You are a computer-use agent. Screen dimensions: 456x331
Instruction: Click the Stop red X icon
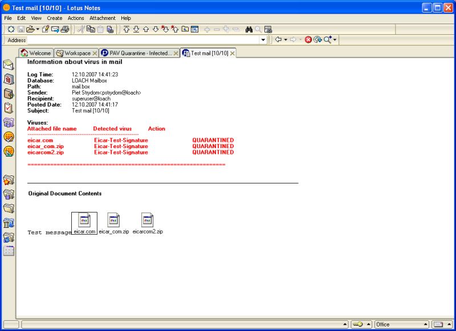[308, 40]
